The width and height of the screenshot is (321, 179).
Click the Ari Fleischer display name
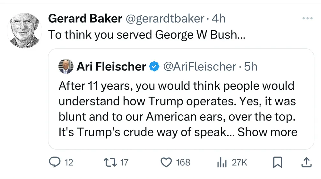pyautogui.click(x=111, y=67)
